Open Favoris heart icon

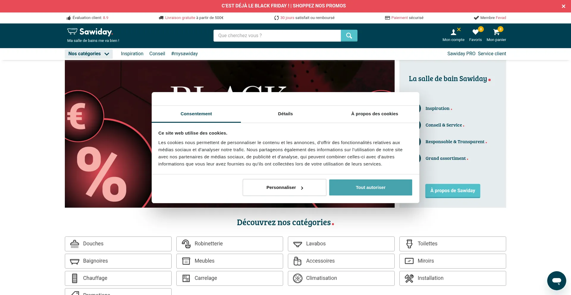click(x=475, y=32)
